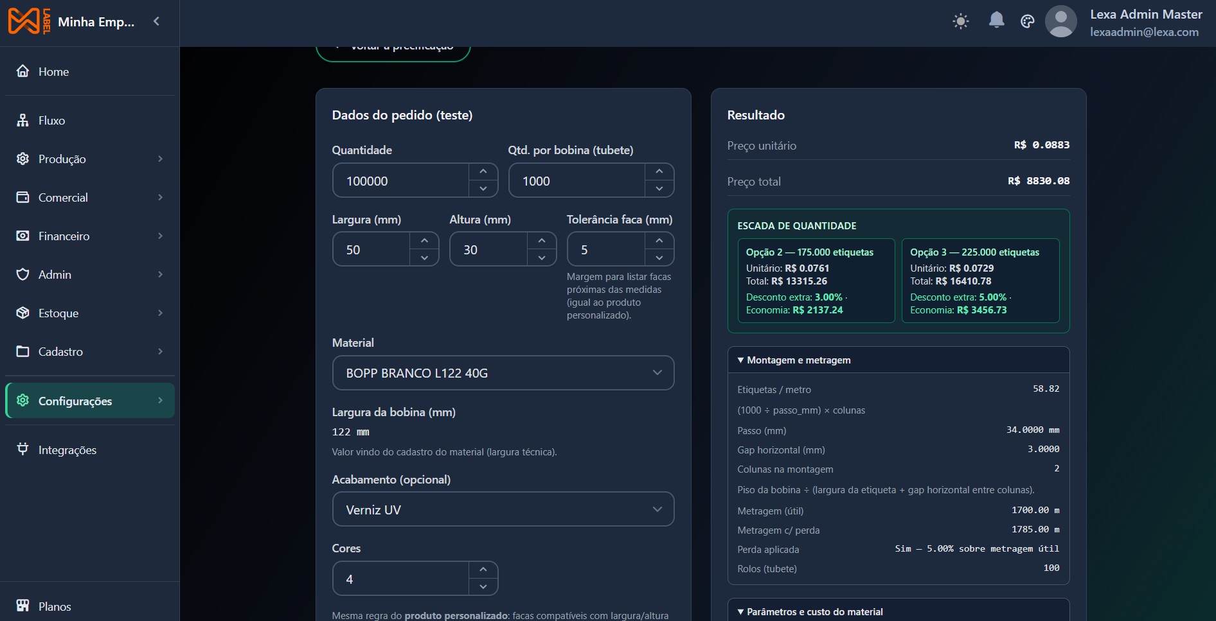Image resolution: width=1216 pixels, height=621 pixels.
Task: Increase Tolerância faca value
Action: [659, 240]
